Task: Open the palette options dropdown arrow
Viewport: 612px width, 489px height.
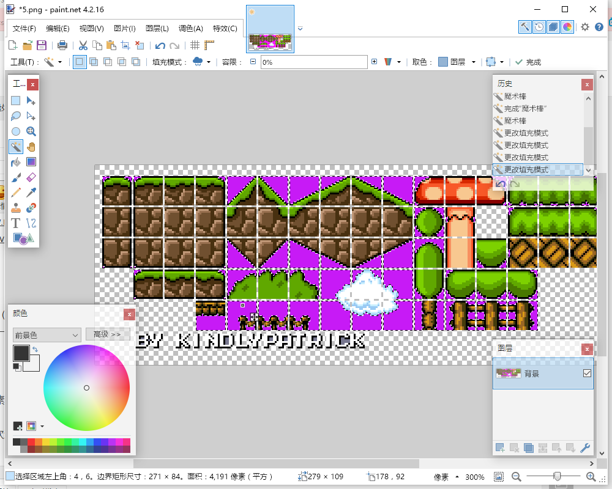Action: [x=42, y=426]
